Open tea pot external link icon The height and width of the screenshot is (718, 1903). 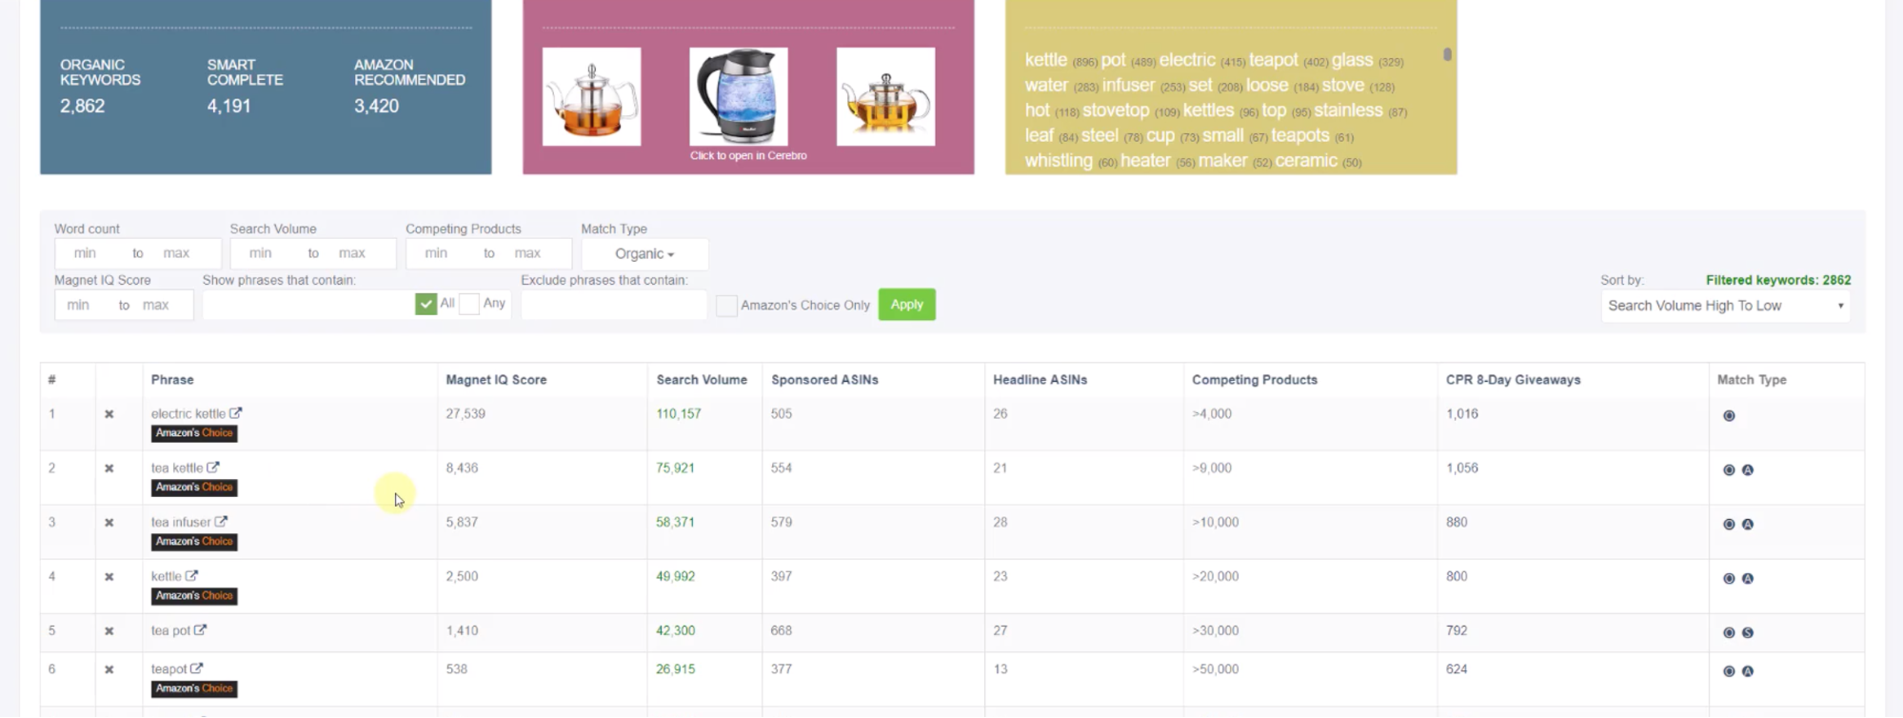point(200,630)
